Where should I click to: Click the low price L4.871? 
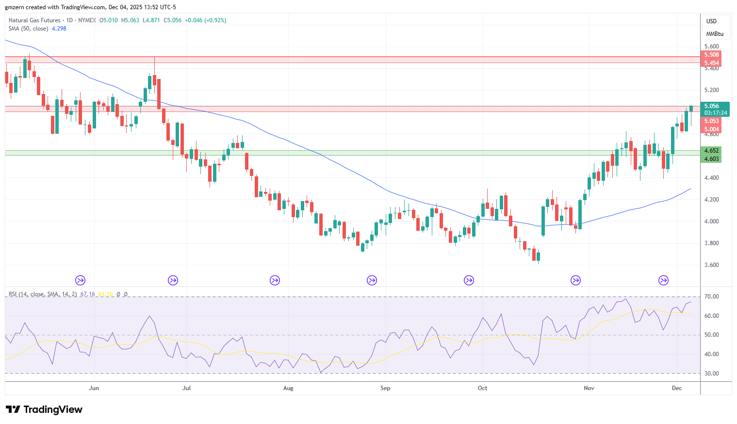pyautogui.click(x=151, y=20)
